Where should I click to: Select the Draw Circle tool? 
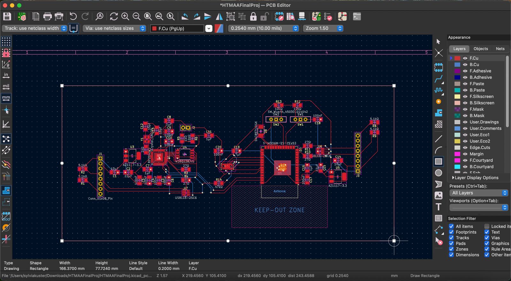[x=439, y=173]
